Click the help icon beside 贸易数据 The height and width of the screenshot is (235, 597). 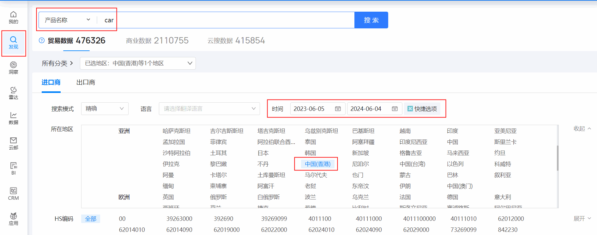click(x=42, y=41)
